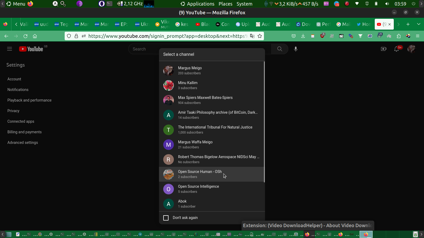Open the Create video camera icon

click(383, 49)
